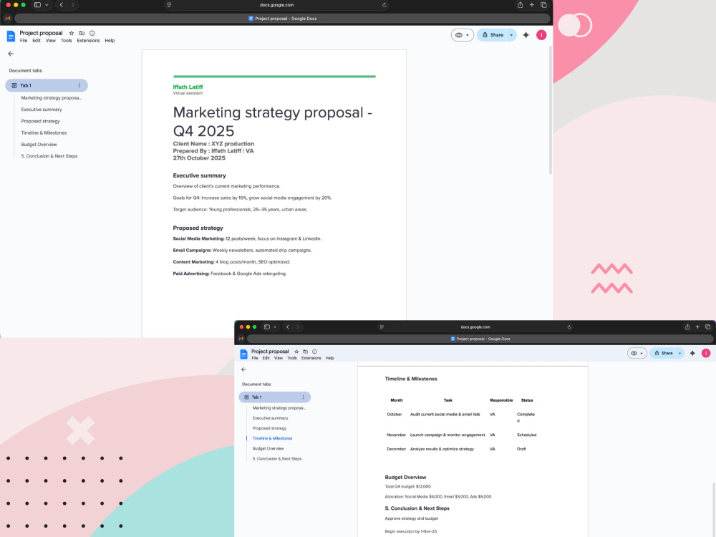Click the Share button in the bottom window
Screen dimensions: 716x537
(664, 353)
